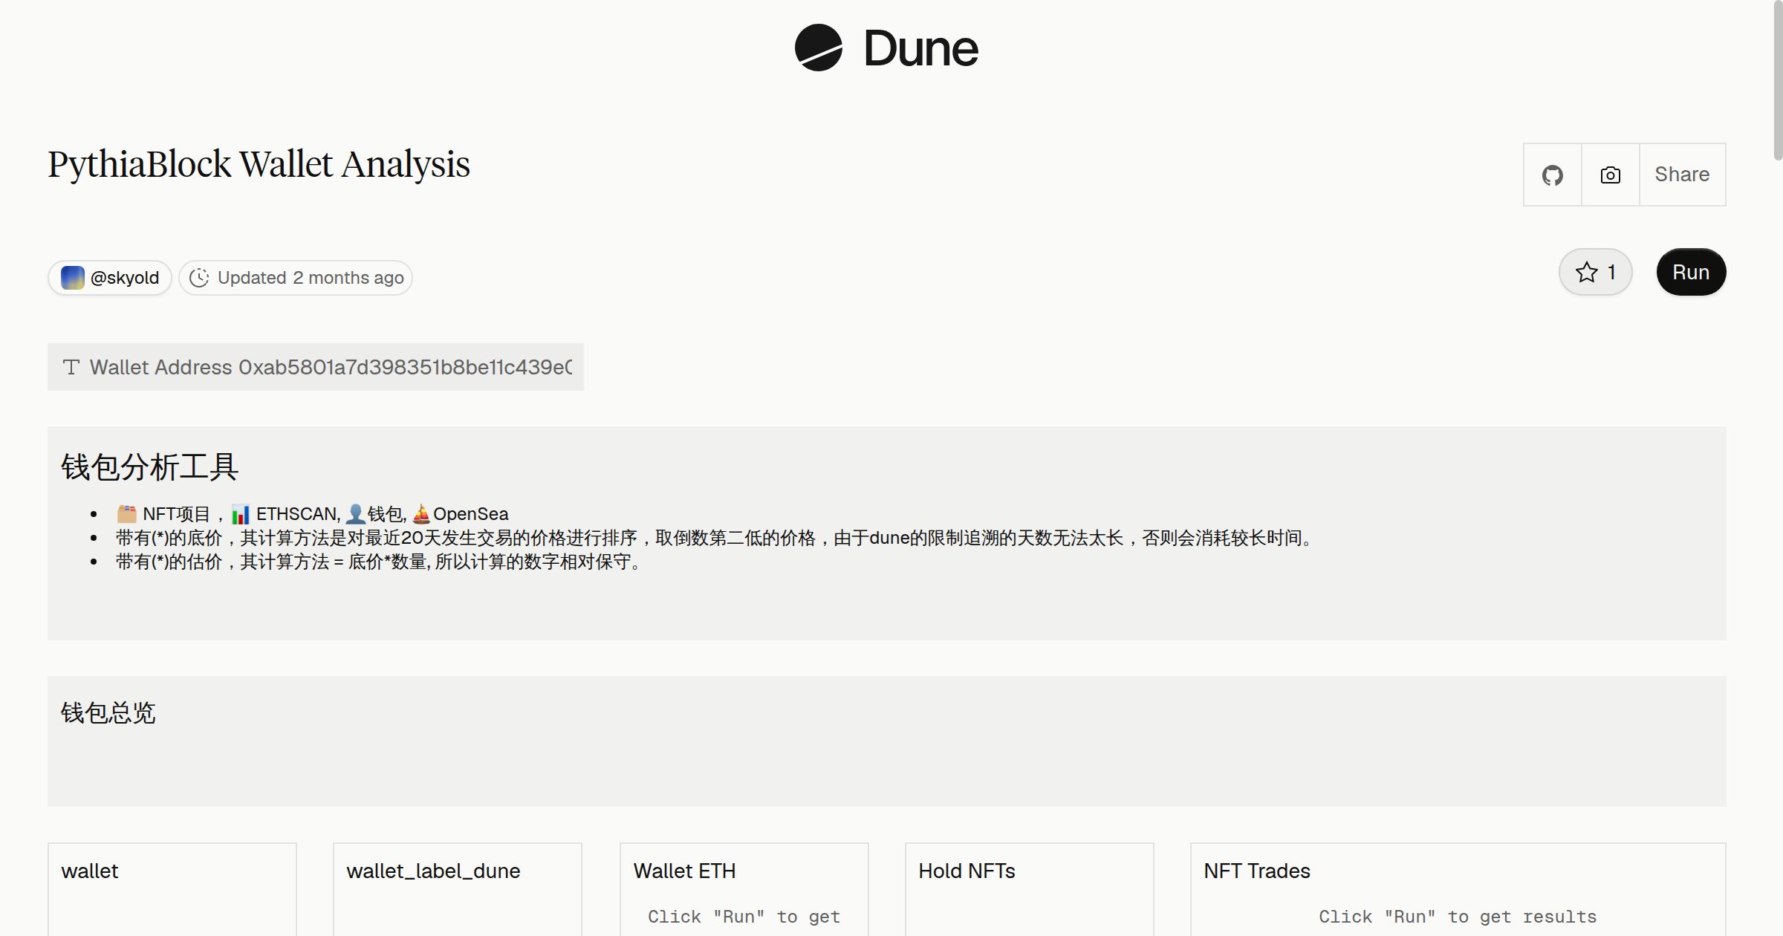Click the Share button
The height and width of the screenshot is (936, 1783).
[1682, 175]
